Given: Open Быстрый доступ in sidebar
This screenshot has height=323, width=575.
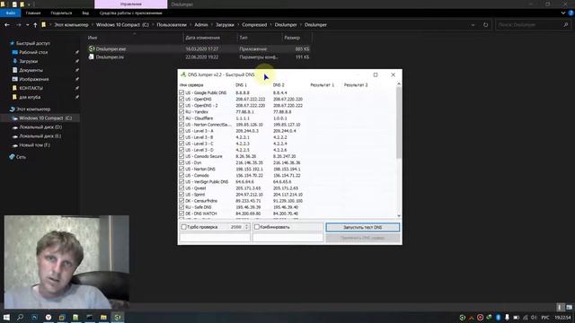Looking at the screenshot, I should pos(33,43).
